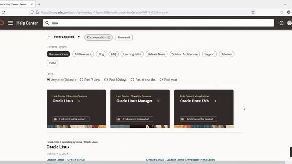Find more in Oracle Linux KVM product

[198, 119]
